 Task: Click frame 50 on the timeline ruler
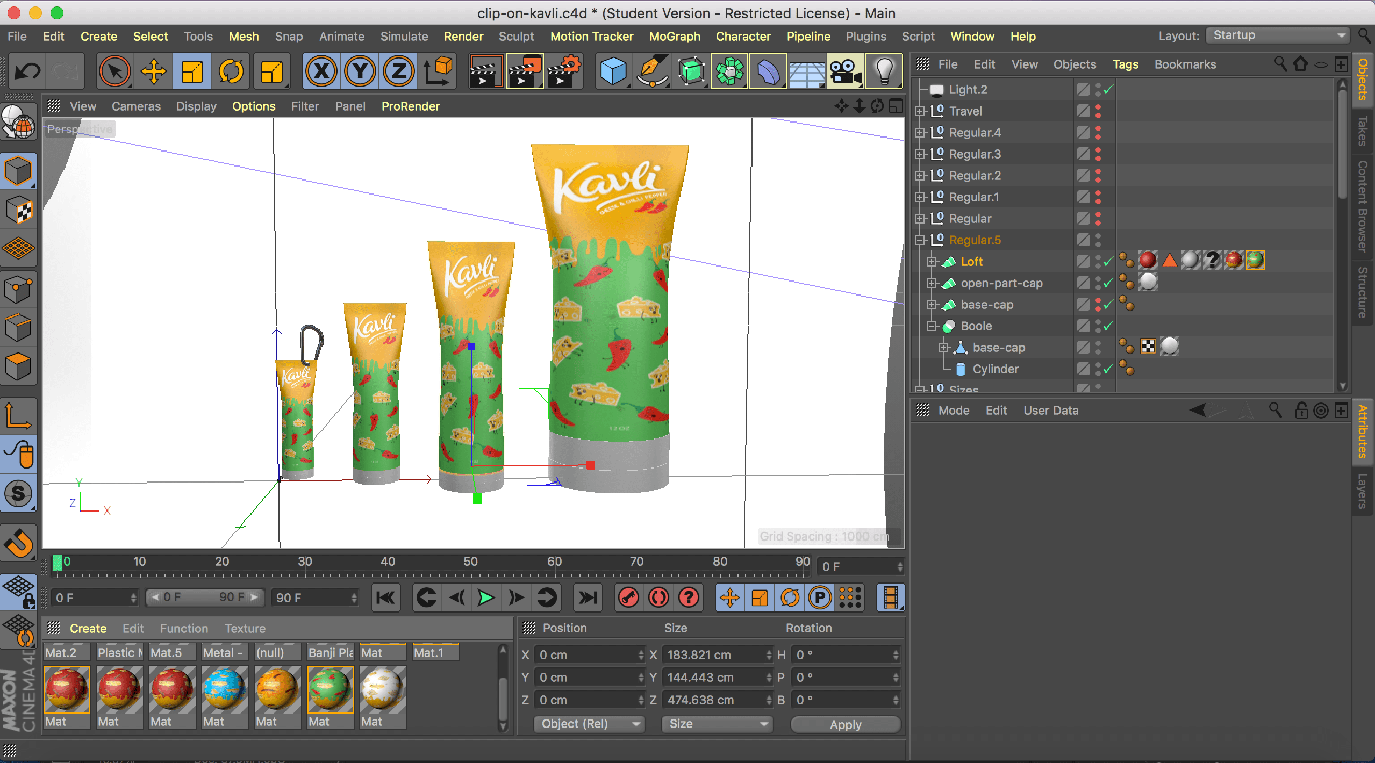point(470,562)
